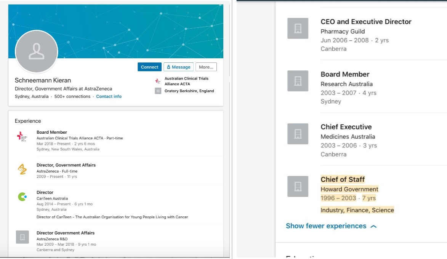Screen dimensions: 447x259
Task: Open Australian Clinical Trials Alliance ACTA header link
Action: click(x=186, y=81)
